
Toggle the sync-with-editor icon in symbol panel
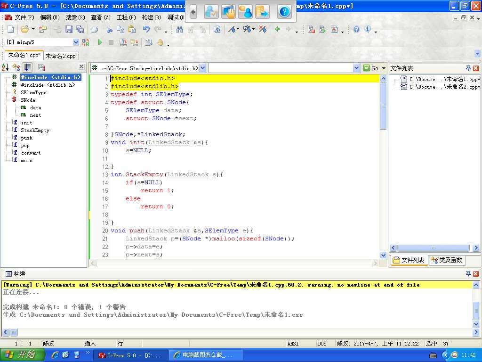coord(27,67)
